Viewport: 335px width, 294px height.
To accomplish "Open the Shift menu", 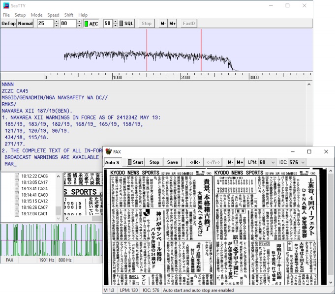I will [x=69, y=15].
